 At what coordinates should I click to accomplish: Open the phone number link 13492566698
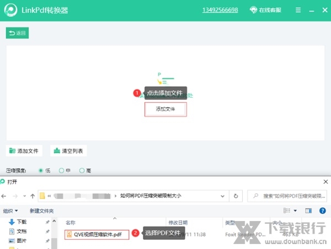220,10
